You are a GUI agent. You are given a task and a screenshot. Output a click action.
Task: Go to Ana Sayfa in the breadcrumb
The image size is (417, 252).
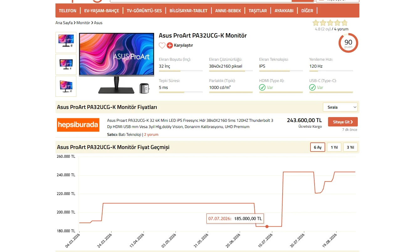pyautogui.click(x=64, y=23)
